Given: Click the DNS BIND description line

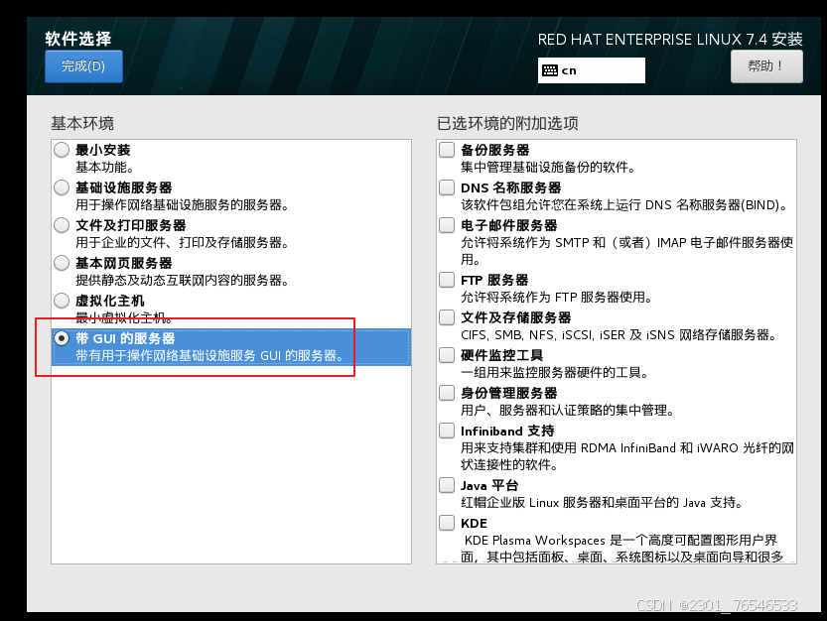Looking at the screenshot, I should click(624, 205).
